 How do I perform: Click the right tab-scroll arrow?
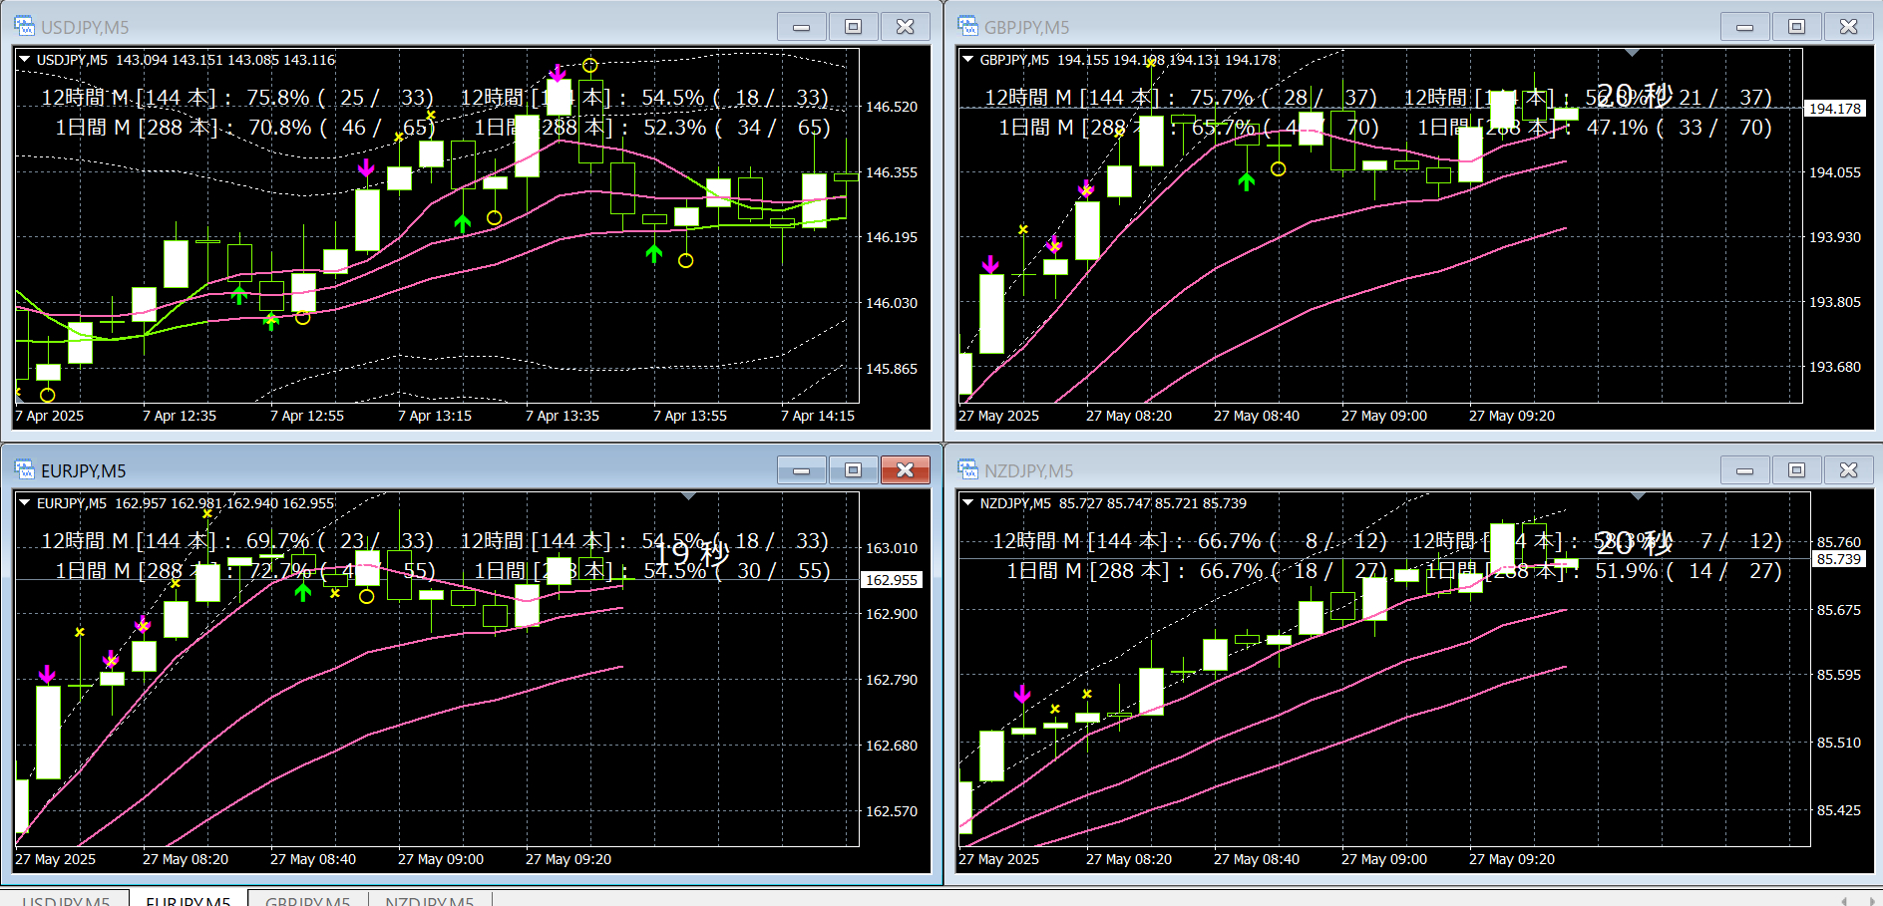point(1871,901)
